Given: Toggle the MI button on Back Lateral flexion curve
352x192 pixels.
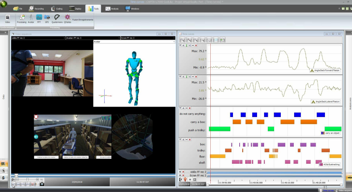Looking at the screenshot, I should 190,77.
